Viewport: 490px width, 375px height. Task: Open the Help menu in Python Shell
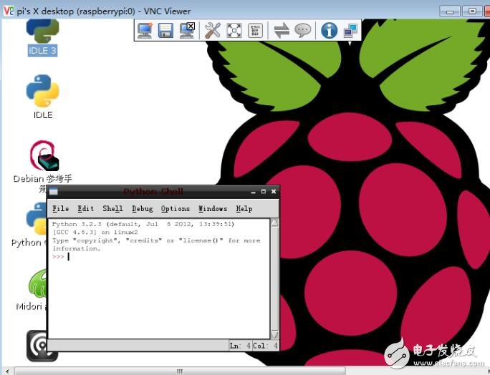[244, 209]
